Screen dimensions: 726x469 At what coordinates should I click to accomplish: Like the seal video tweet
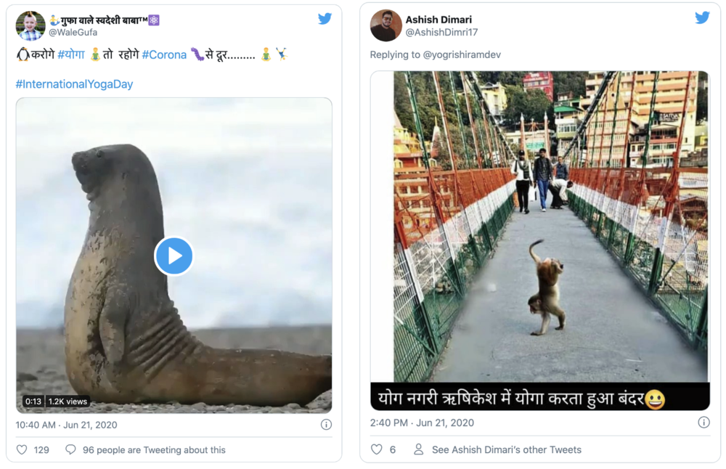click(23, 450)
